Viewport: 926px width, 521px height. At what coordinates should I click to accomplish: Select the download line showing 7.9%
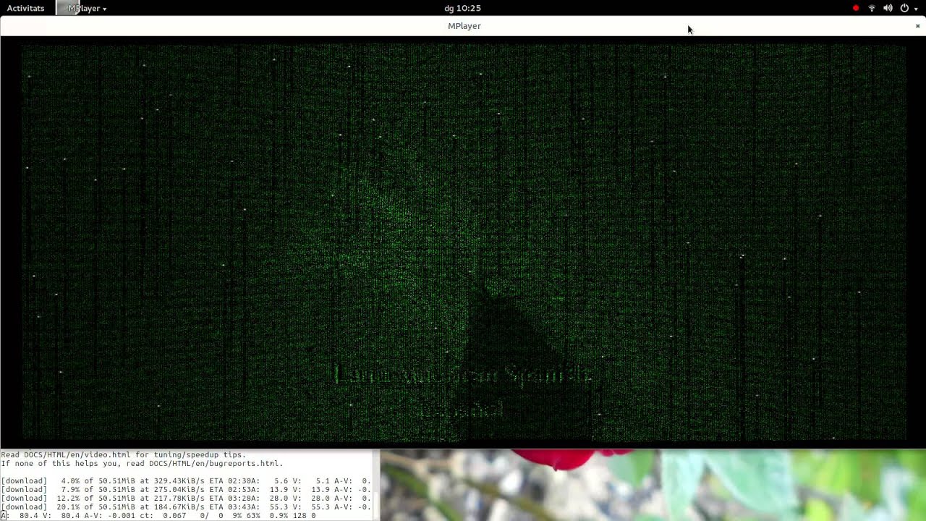[x=187, y=489]
